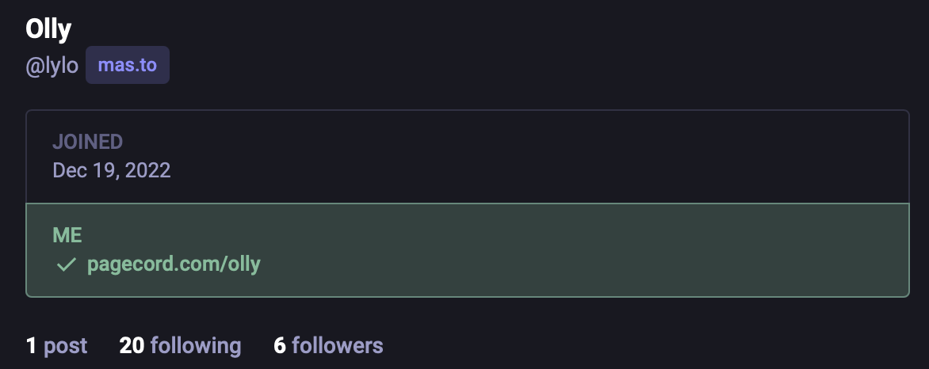929x369 pixels.
Task: Select the @lylo username handle
Action: tap(52, 66)
